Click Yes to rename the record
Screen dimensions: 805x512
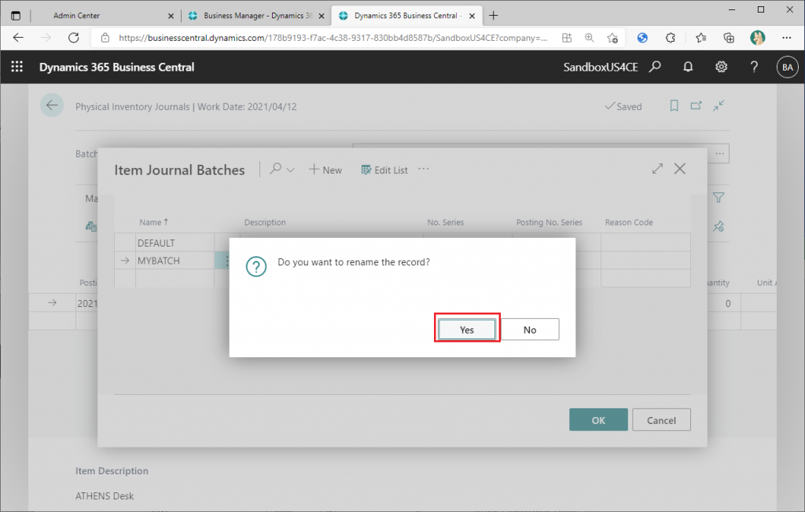pos(467,330)
